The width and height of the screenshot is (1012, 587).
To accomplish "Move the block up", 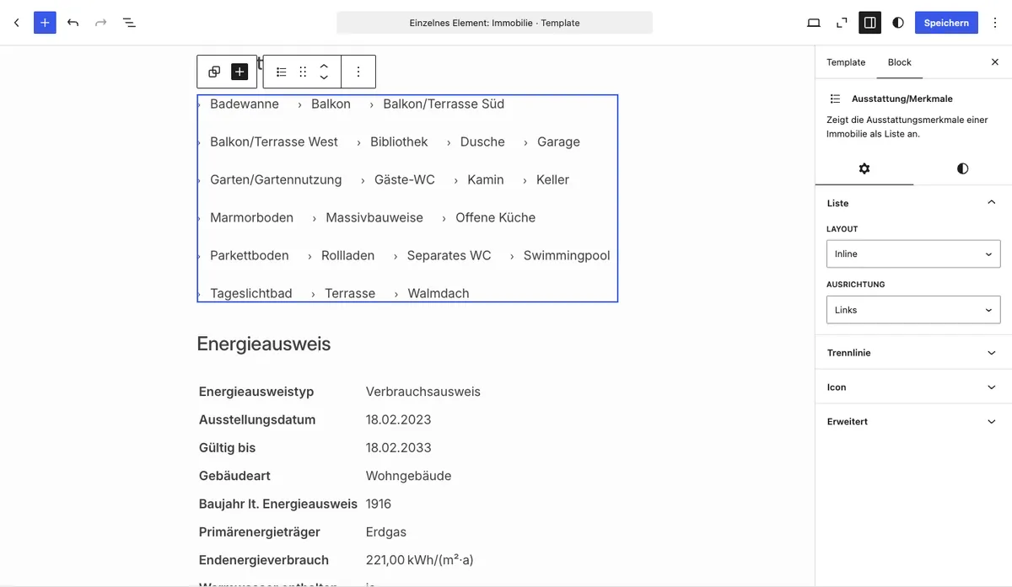I will pos(324,66).
